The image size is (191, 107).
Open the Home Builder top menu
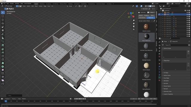(28, 4)
